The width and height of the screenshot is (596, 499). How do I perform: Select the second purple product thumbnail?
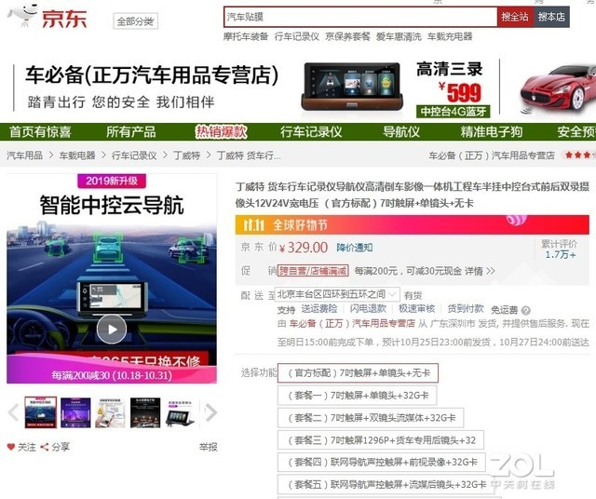(x=75, y=412)
